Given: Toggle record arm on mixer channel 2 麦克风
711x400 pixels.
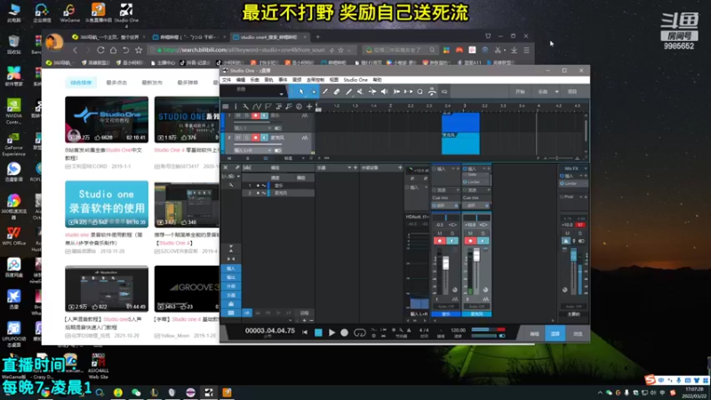Looking at the screenshot, I should click(470, 241).
